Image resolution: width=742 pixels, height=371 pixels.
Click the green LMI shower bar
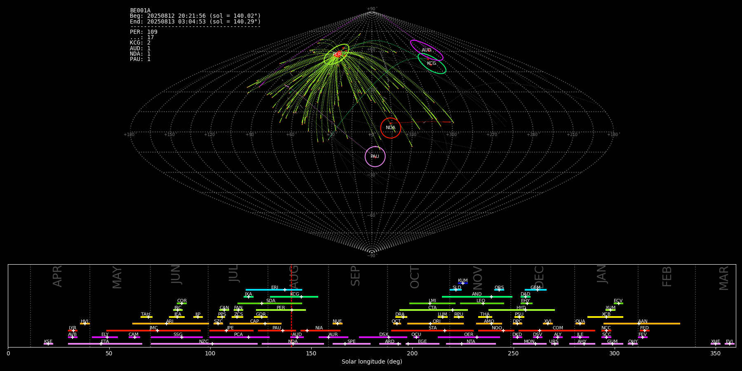432,303
